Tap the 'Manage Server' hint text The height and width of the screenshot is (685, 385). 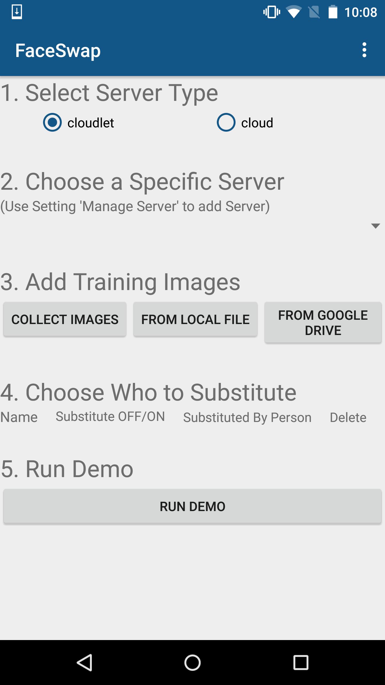135,207
